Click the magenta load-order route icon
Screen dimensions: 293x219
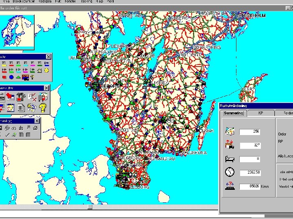tap(25, 71)
